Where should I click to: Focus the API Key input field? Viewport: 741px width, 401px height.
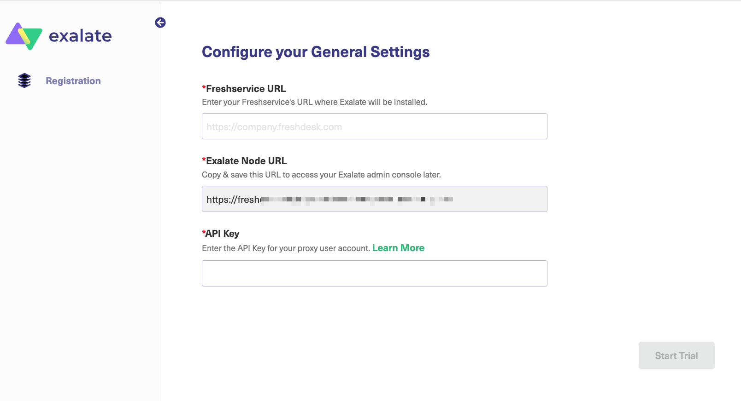pos(374,274)
